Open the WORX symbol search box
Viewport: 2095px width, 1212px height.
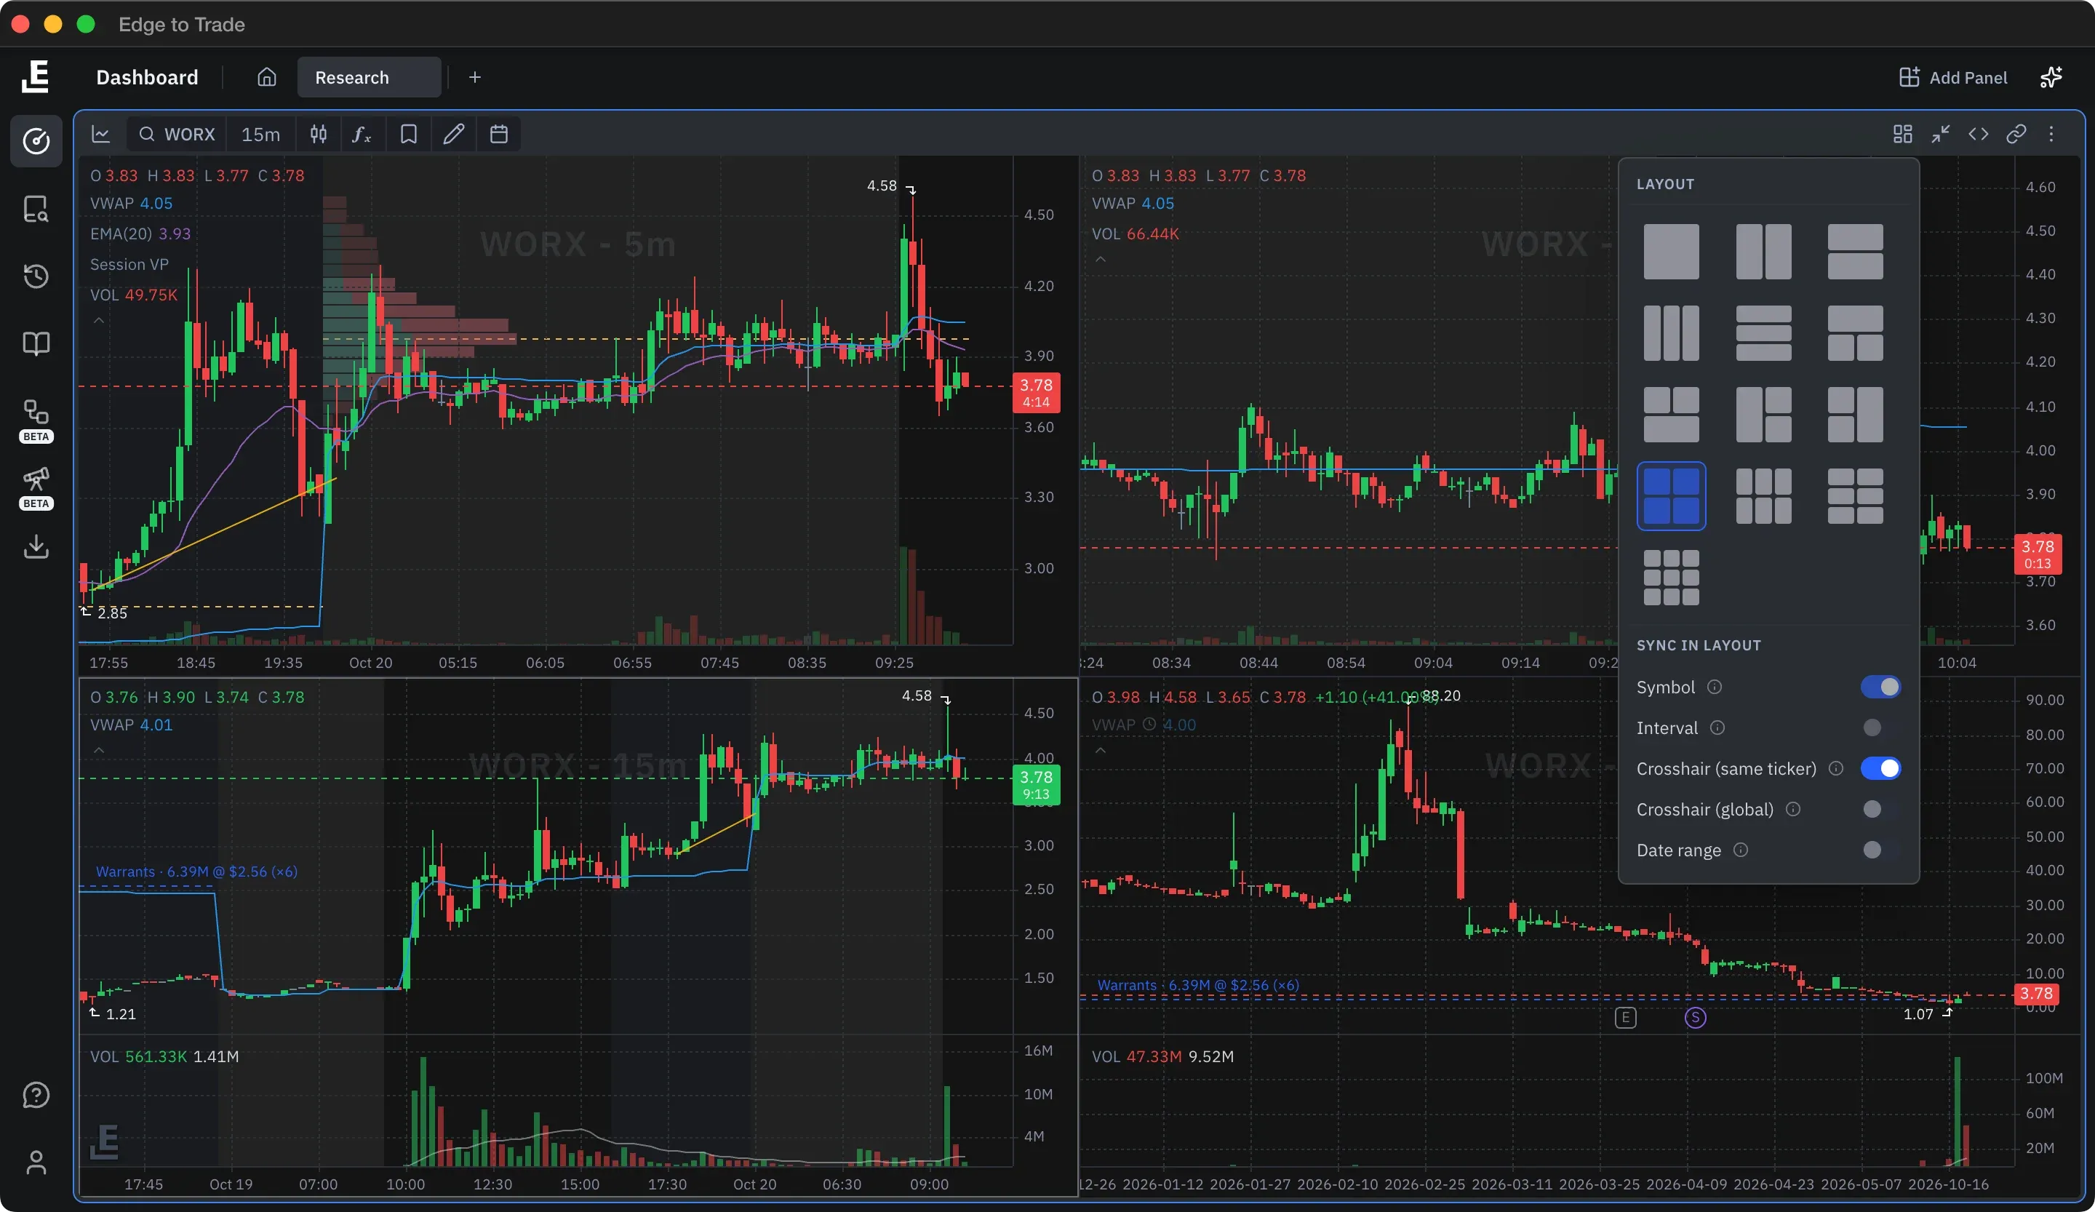[x=176, y=134]
